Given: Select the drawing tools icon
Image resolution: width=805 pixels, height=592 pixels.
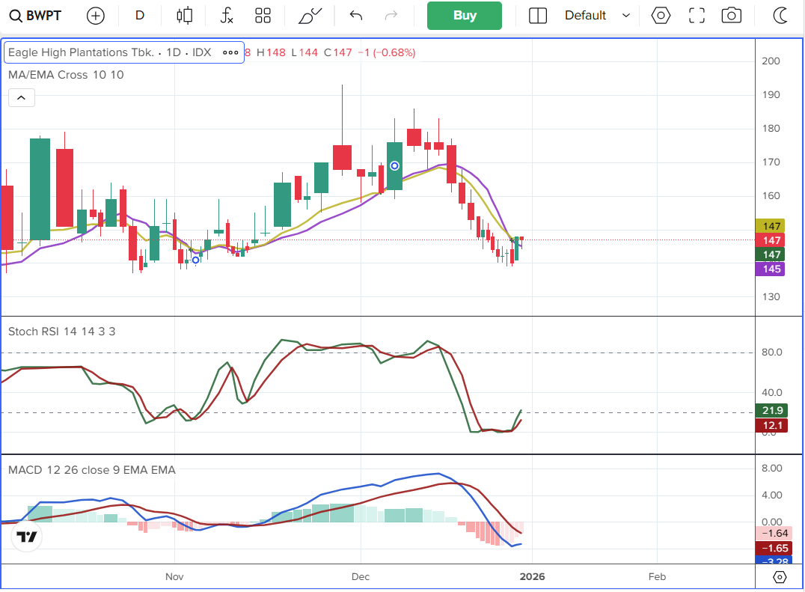Looking at the screenshot, I should tap(310, 15).
